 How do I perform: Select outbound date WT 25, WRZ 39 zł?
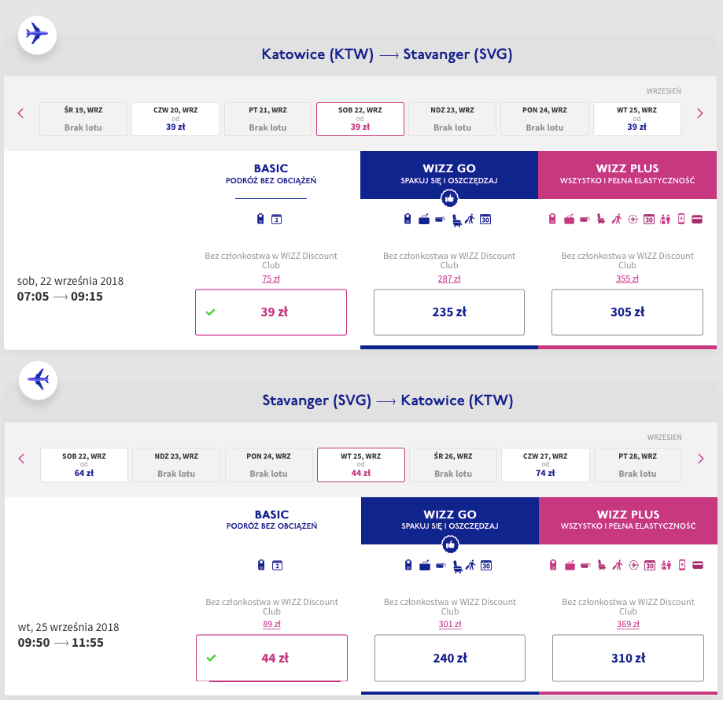636,119
